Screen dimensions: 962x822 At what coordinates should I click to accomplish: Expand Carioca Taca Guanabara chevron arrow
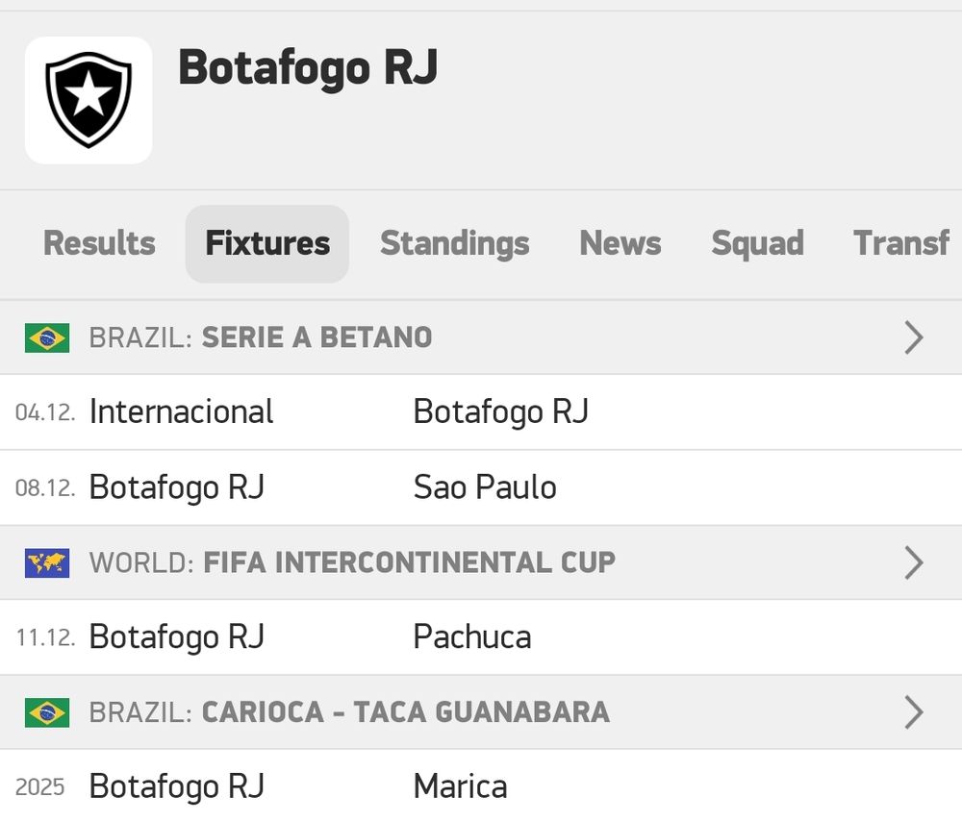pos(914,712)
